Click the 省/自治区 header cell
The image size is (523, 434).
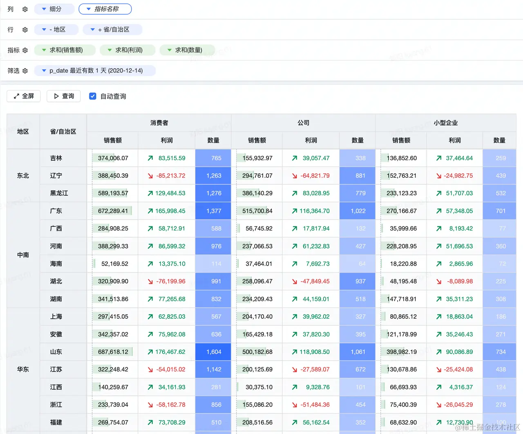tap(63, 132)
